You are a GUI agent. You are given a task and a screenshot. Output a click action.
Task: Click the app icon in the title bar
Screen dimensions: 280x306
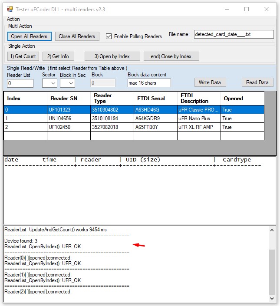(x=10, y=9)
